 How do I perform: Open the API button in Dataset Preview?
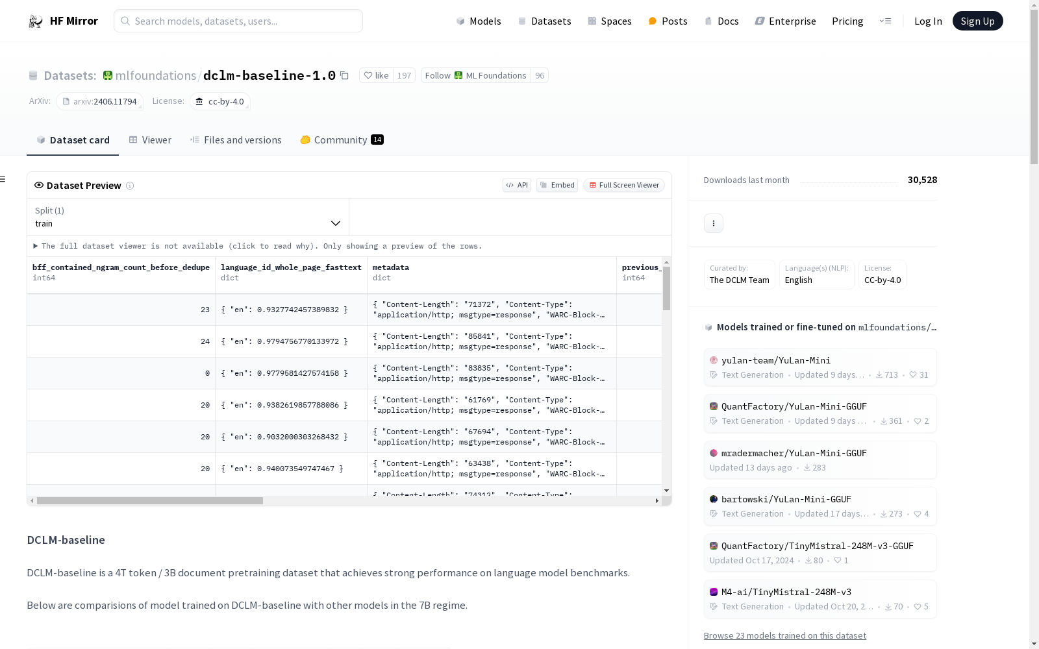pos(517,186)
